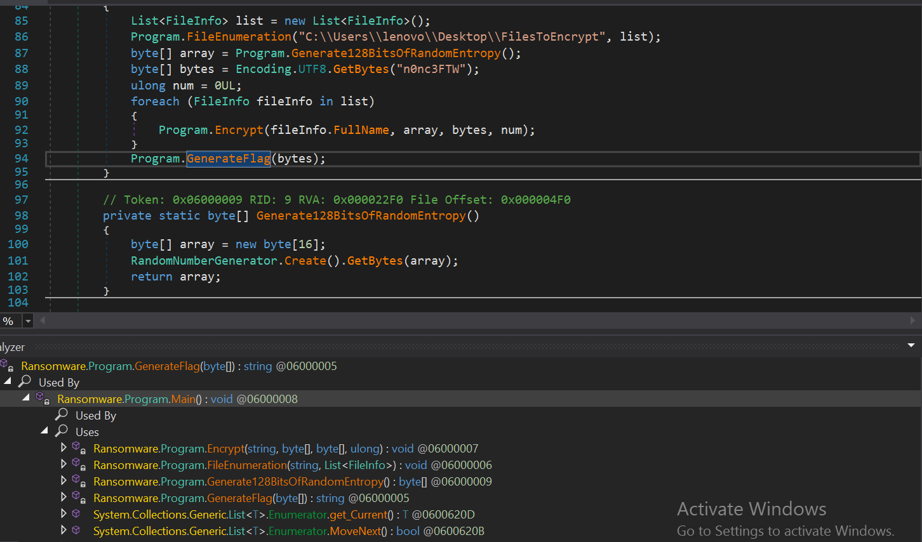Click the code editor horizontal scrollbar track
This screenshot has height=542, width=922.
click(x=478, y=321)
